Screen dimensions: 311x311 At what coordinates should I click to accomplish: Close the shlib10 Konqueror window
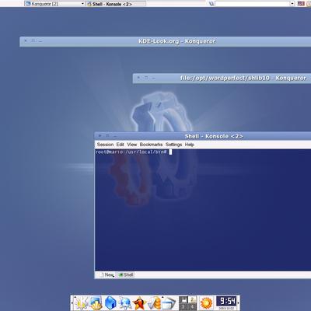[138, 78]
